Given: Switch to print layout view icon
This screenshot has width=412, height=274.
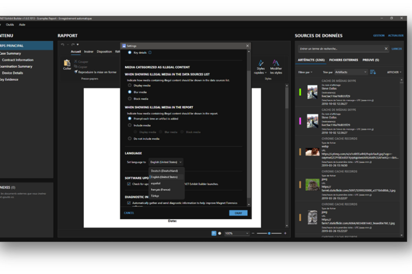Looking at the screenshot, I should click(214, 233).
